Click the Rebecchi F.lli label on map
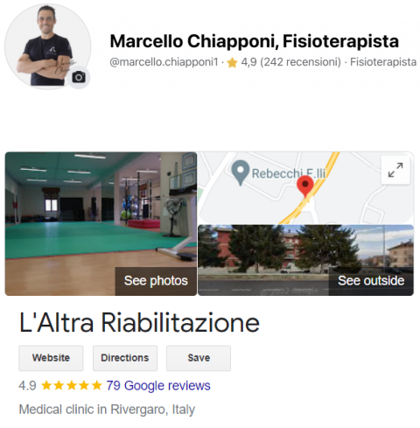This screenshot has height=428, width=420. (289, 173)
